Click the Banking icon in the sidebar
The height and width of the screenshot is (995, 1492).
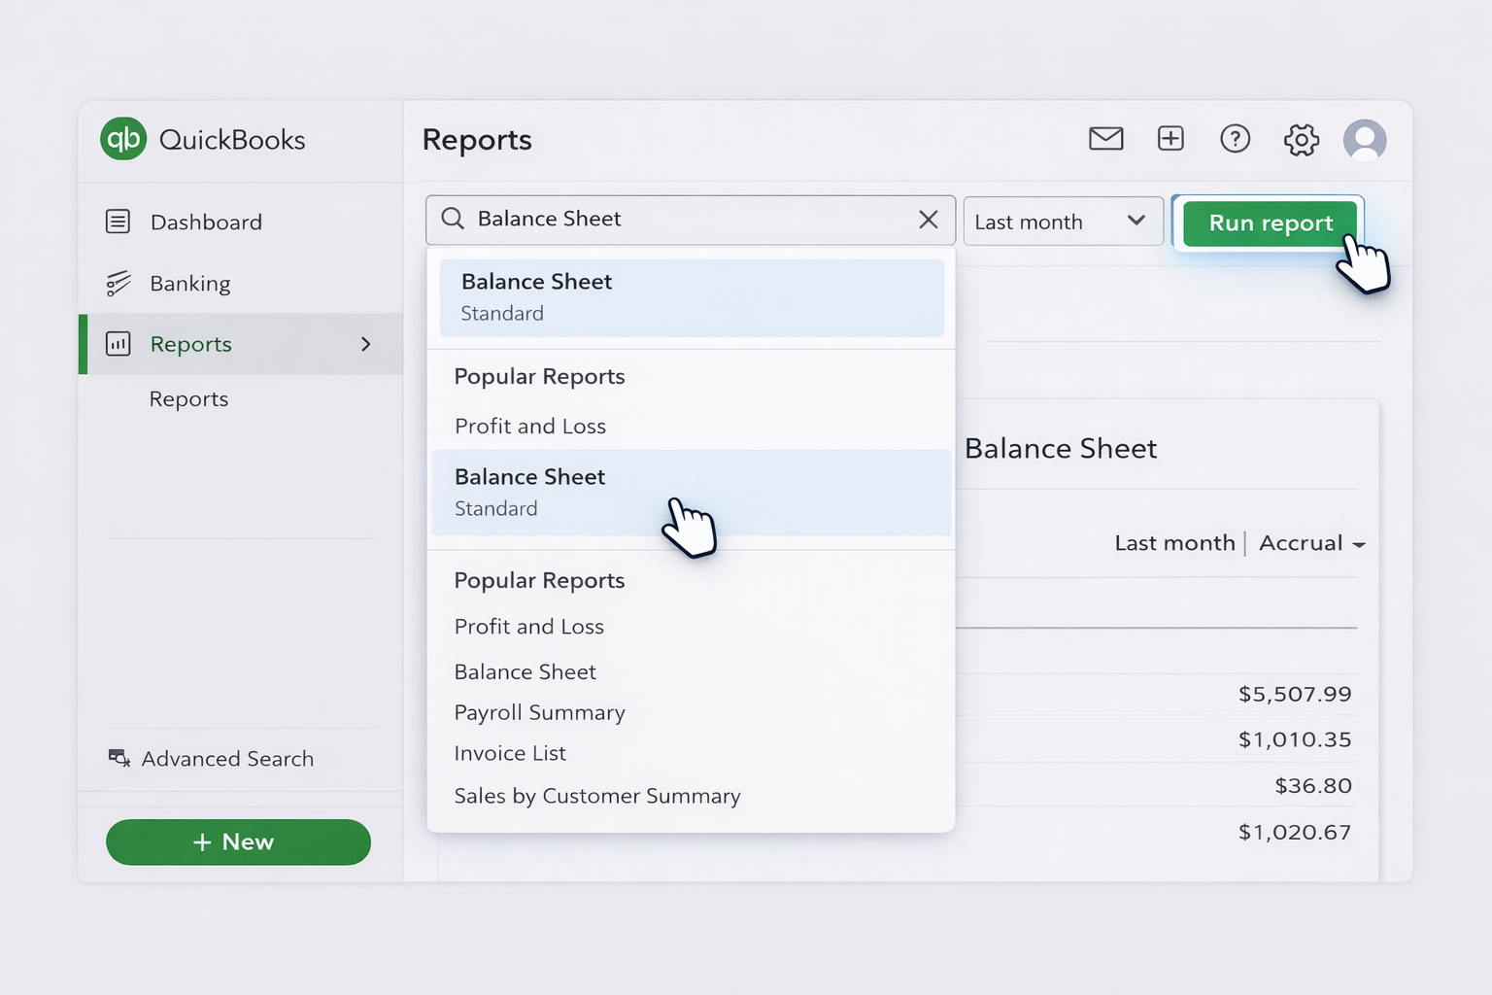tap(118, 283)
